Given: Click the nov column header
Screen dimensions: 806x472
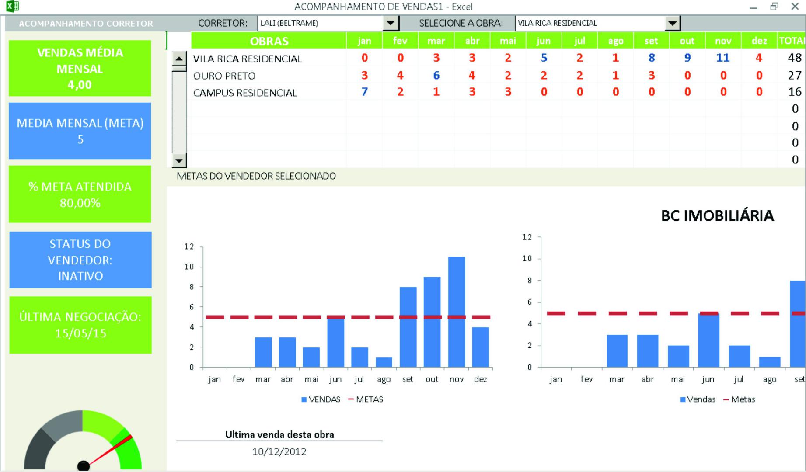Looking at the screenshot, I should (x=723, y=41).
